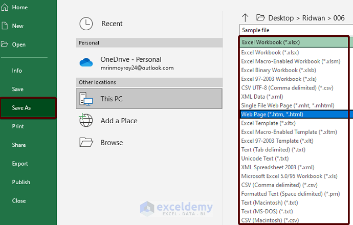Click Desktop in the folder path

tap(281, 18)
